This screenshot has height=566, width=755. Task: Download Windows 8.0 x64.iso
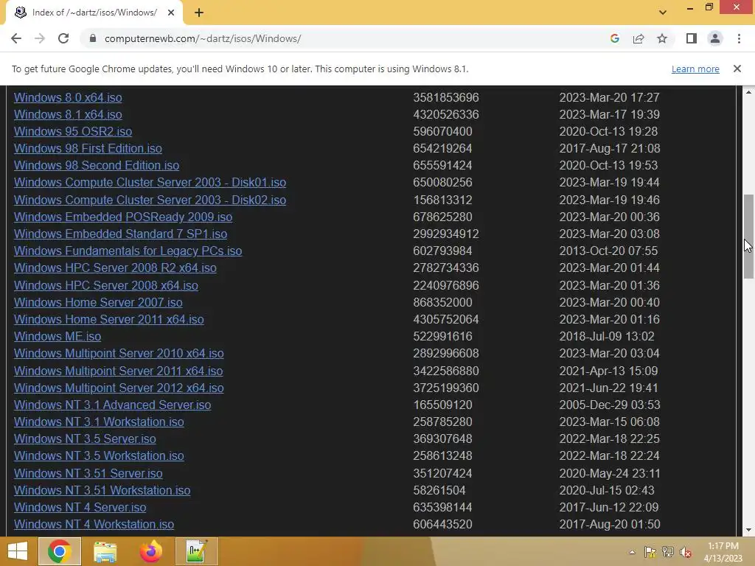pos(68,97)
